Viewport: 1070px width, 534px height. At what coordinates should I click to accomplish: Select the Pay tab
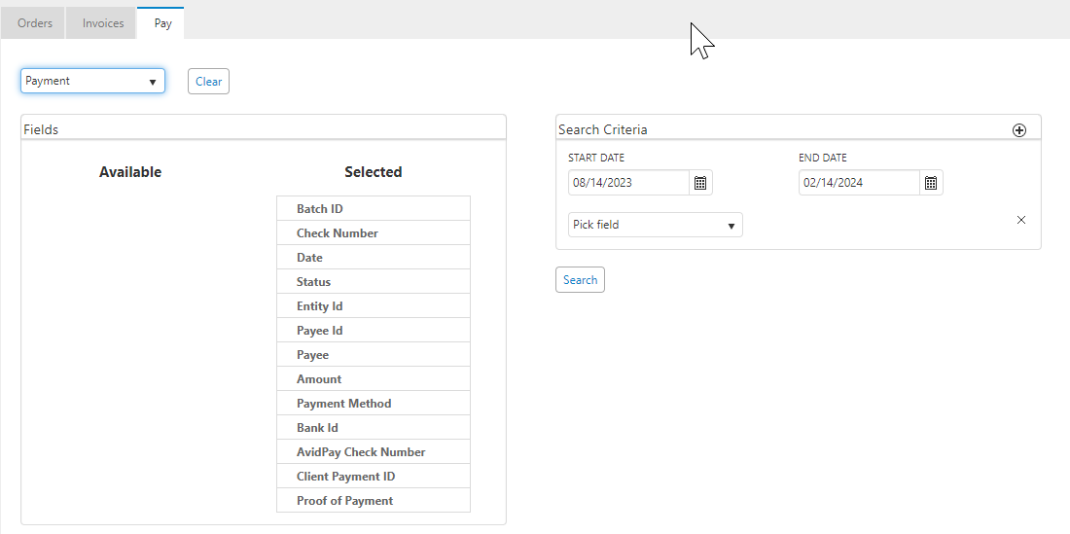(162, 23)
